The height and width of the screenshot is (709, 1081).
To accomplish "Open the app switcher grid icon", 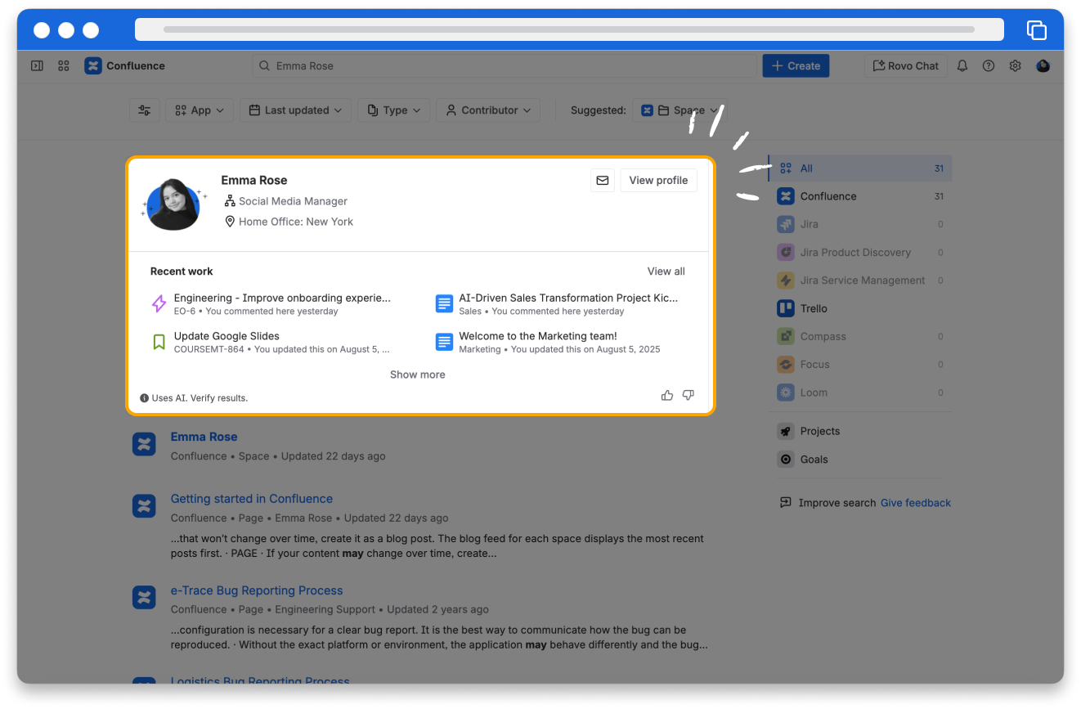I will click(x=64, y=66).
